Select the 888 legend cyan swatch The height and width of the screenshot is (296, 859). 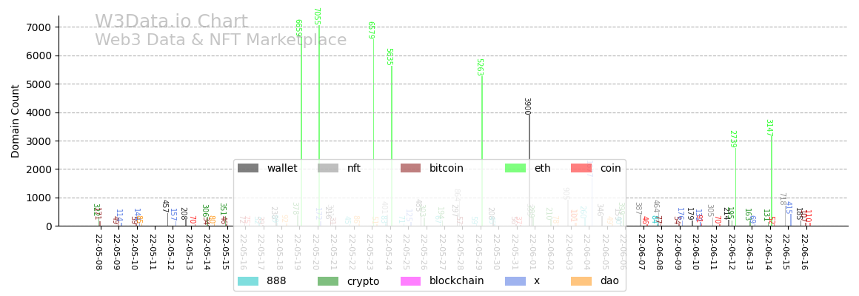[x=248, y=281]
